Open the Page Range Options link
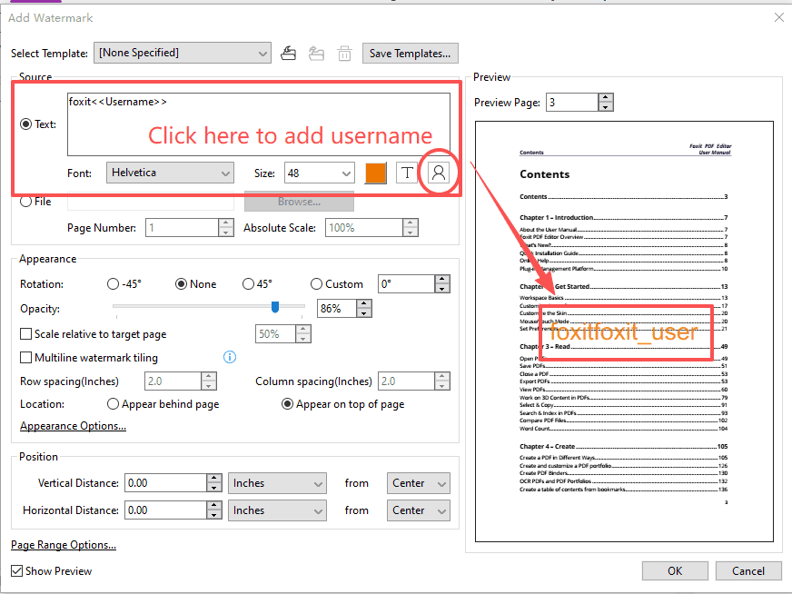The image size is (792, 594). 64,545
